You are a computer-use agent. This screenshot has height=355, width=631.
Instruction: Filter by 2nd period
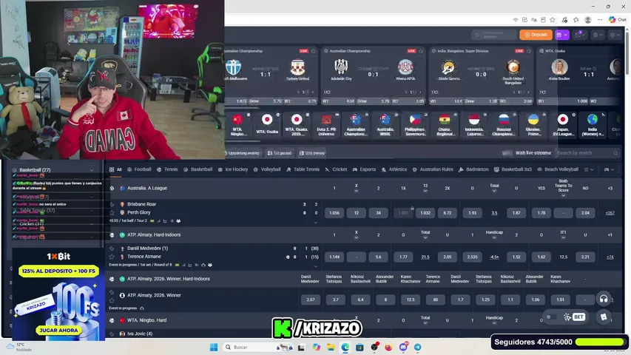pyautogui.click(x=312, y=153)
